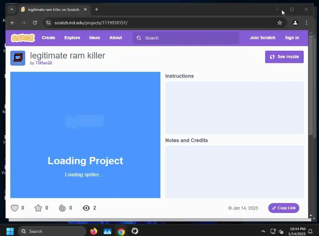This screenshot has height=236, width=319.
Task: Select the legitimate ram killer tab
Action: coord(54,10)
